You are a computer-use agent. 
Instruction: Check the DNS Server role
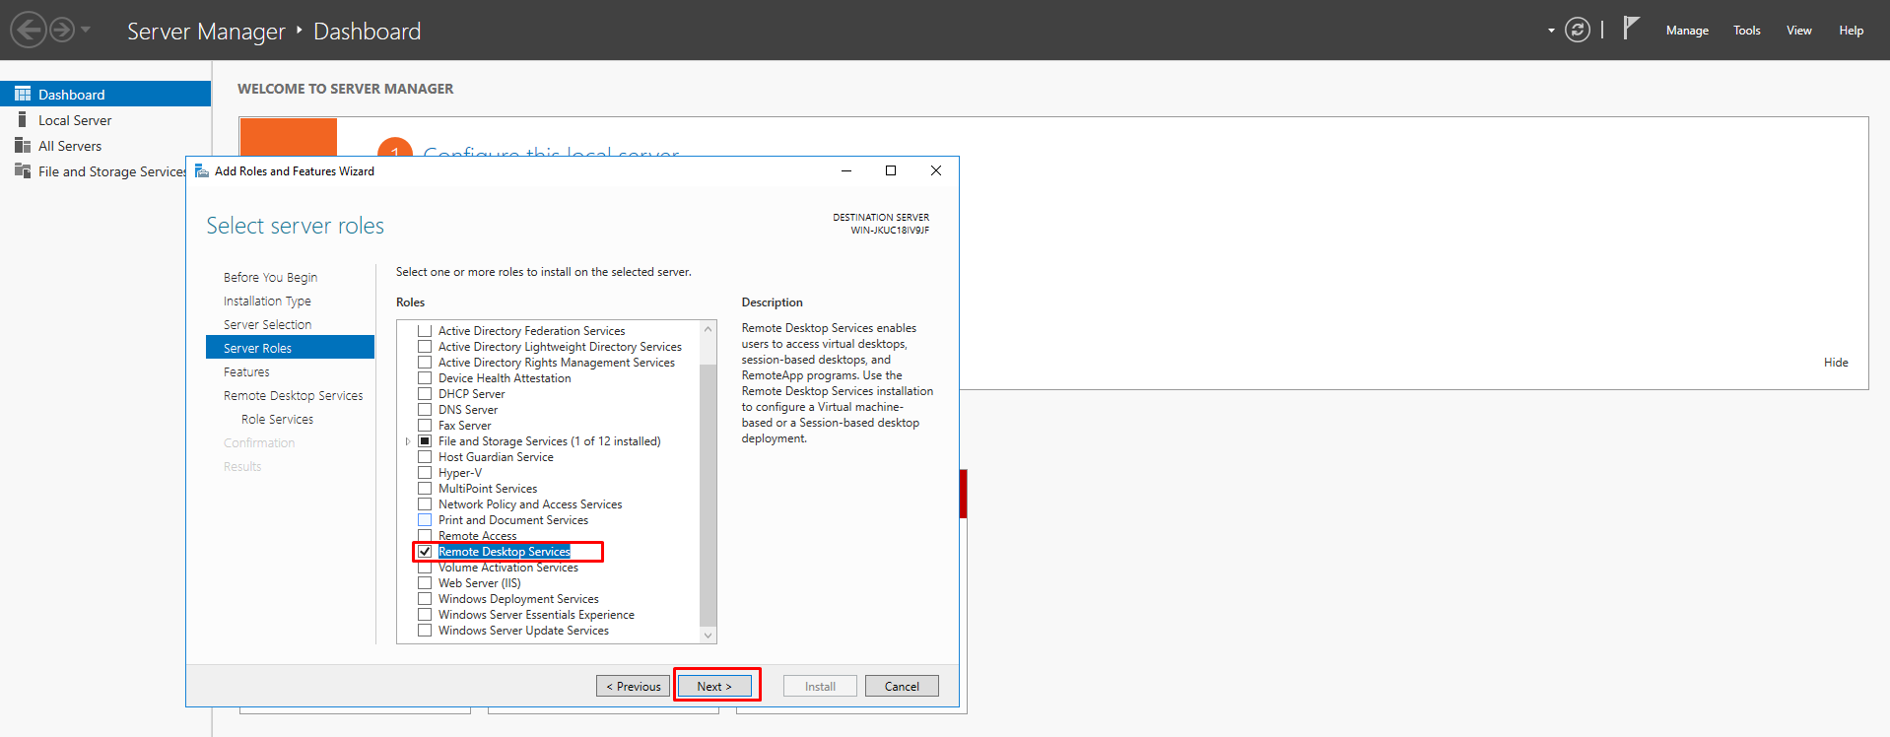[x=425, y=410]
